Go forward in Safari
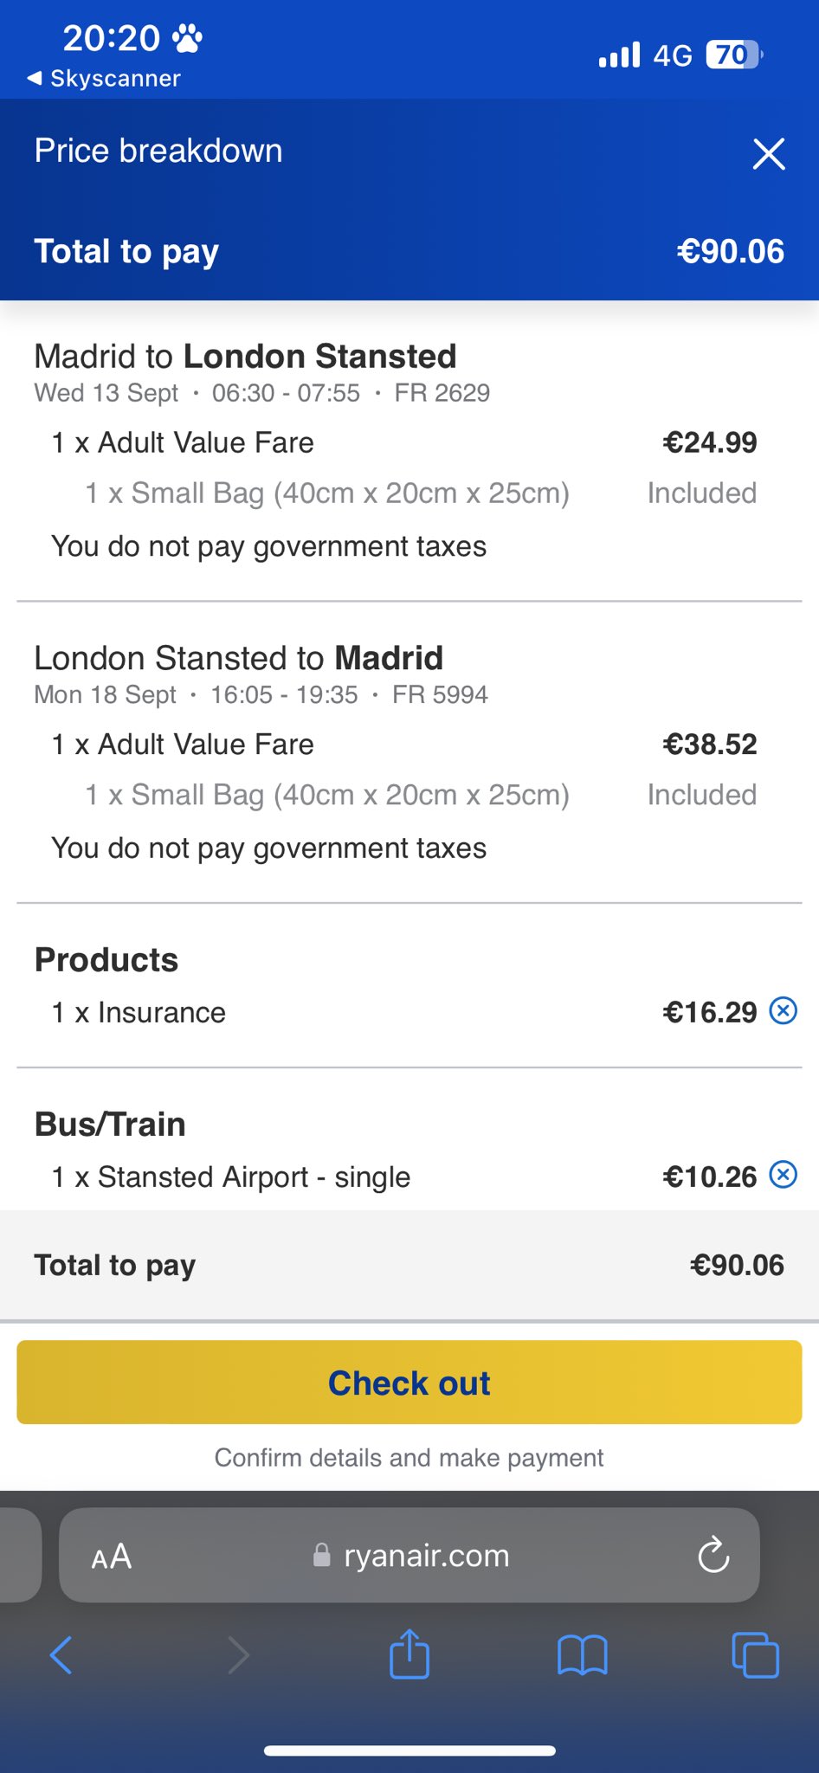This screenshot has width=819, height=1773. (238, 1655)
